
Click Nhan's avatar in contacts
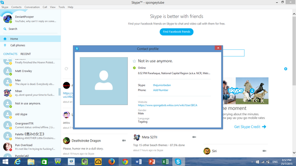point(7,93)
